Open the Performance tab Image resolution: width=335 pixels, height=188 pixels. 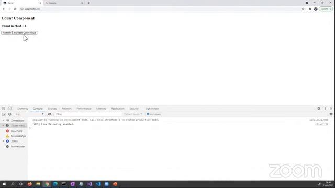pyautogui.click(x=84, y=109)
